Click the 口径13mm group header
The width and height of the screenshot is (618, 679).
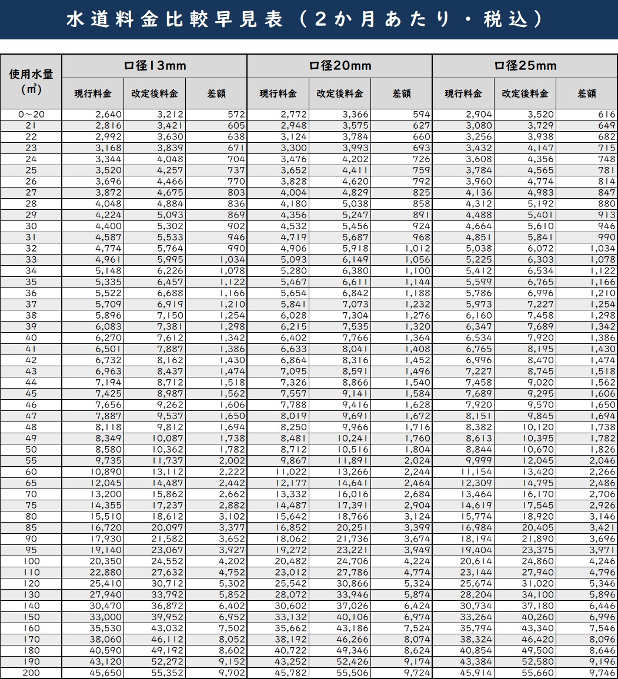pyautogui.click(x=154, y=66)
